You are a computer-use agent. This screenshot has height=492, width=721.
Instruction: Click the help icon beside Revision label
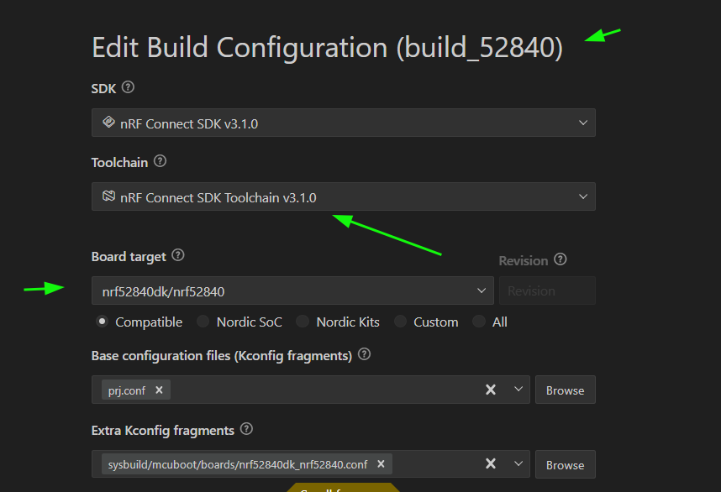click(560, 259)
